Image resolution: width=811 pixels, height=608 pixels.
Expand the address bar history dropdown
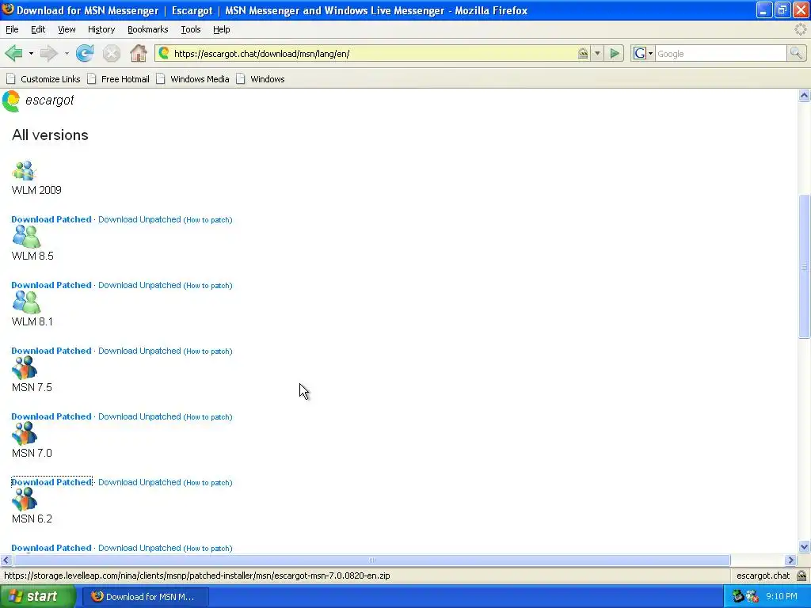click(597, 53)
